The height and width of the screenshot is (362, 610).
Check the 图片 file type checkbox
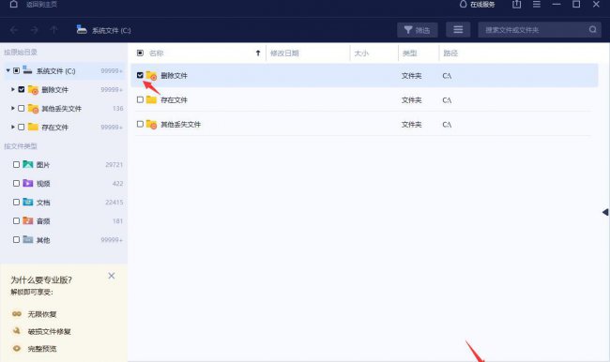pos(16,164)
